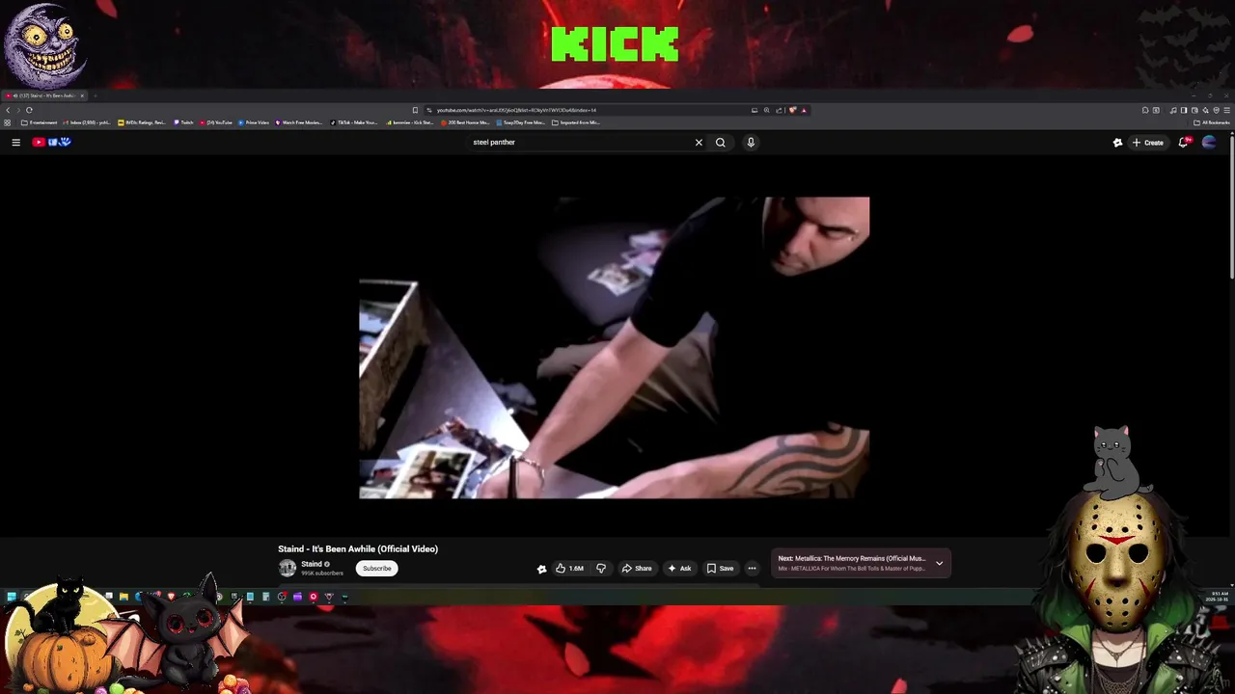
Task: Open the Brave VPN shield icon in toolbar
Action: (x=1216, y=110)
